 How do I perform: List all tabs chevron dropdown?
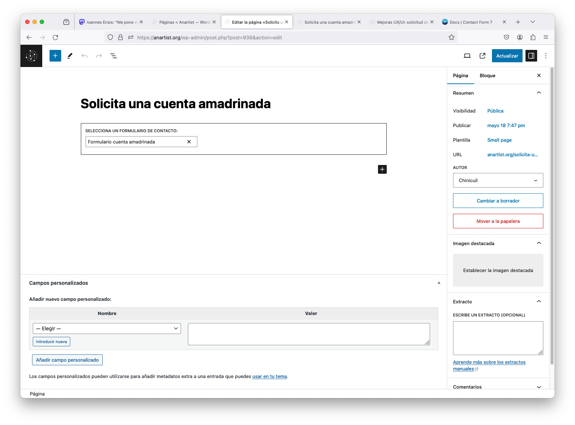point(533,22)
